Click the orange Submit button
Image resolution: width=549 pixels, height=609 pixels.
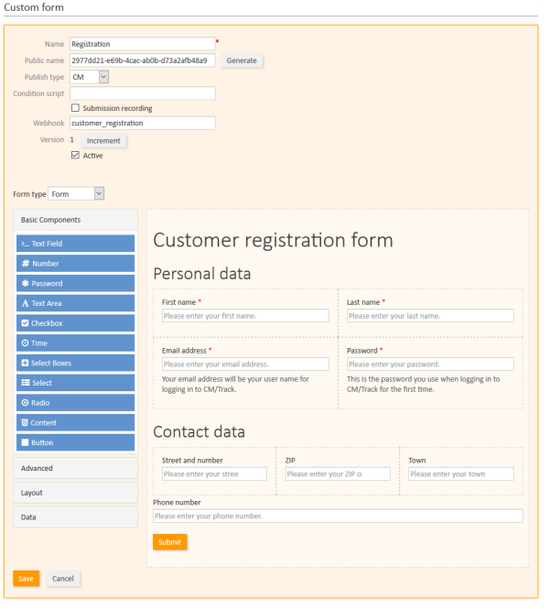[x=170, y=542]
